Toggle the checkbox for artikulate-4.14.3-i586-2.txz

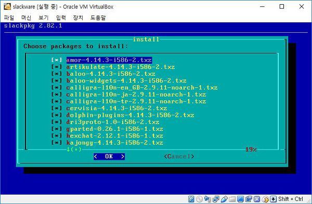coord(57,67)
